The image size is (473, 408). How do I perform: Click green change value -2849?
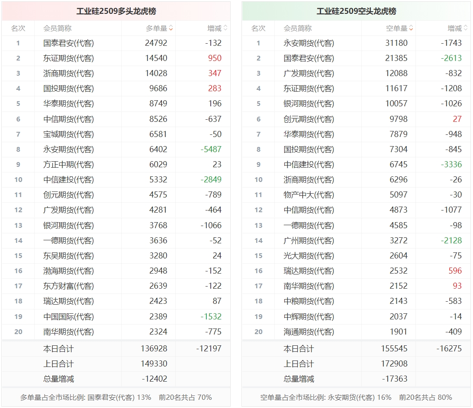211,180
